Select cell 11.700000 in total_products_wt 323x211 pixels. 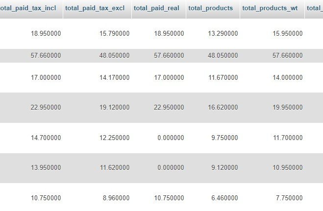(288, 138)
